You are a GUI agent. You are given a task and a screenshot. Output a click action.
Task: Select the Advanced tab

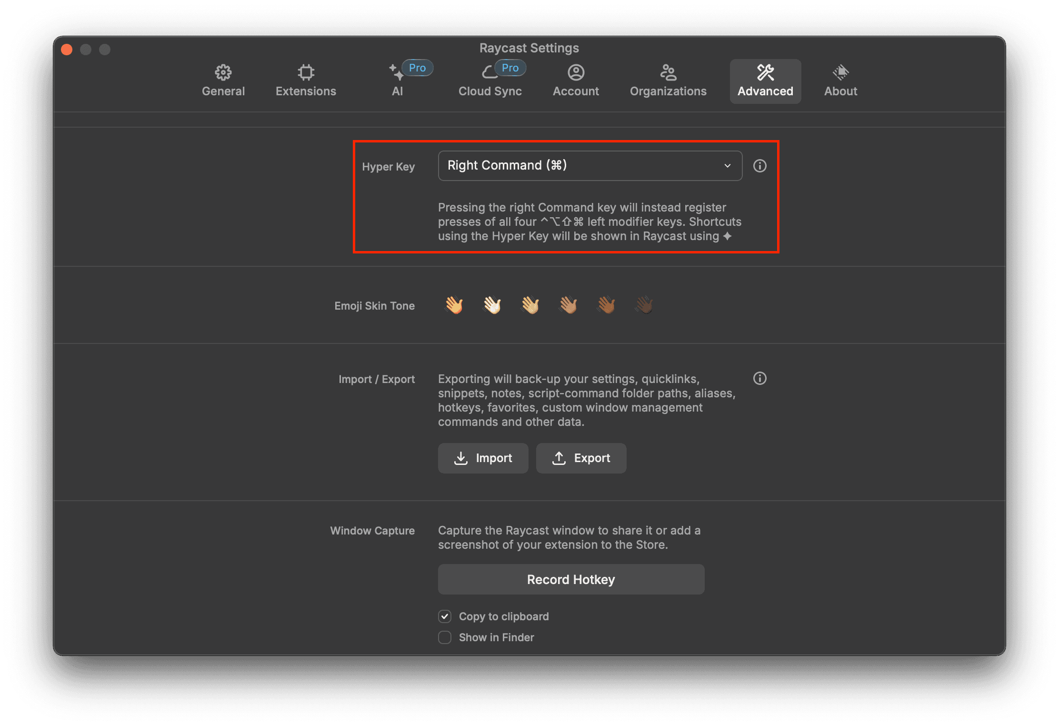765,81
